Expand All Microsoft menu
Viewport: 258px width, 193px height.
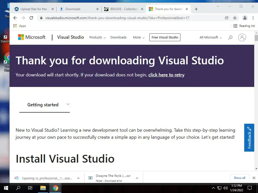211,37
